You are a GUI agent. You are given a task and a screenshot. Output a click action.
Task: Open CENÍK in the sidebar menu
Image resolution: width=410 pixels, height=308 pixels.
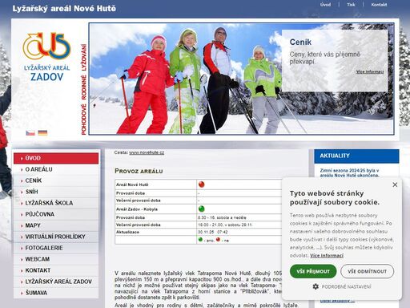tap(56, 180)
